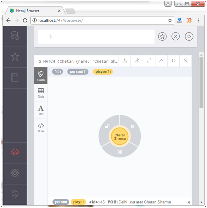This screenshot has height=208, width=207.
Task: Close the Neo4j Browser tab
Action: click(59, 11)
